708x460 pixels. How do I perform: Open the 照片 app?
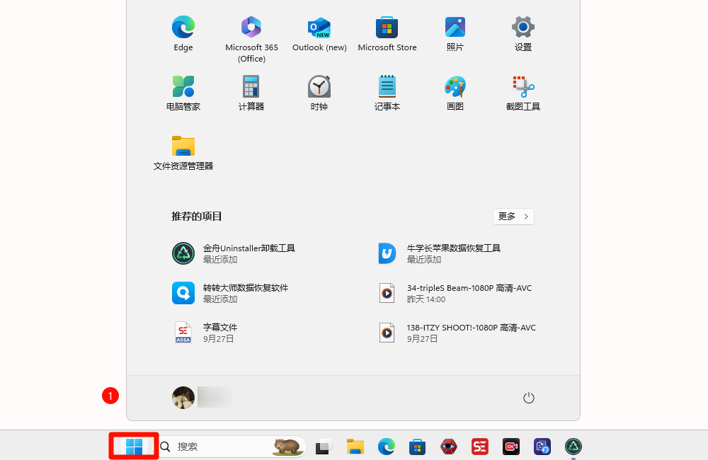(x=455, y=34)
